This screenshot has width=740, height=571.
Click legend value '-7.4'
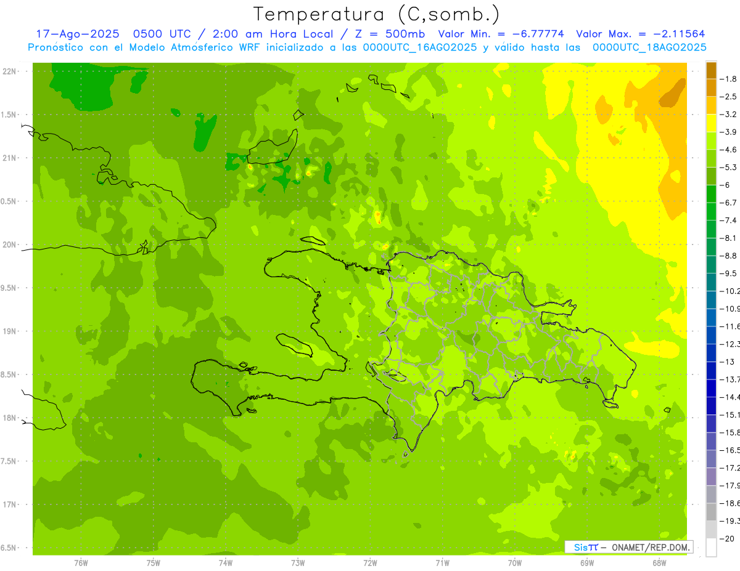click(x=730, y=220)
